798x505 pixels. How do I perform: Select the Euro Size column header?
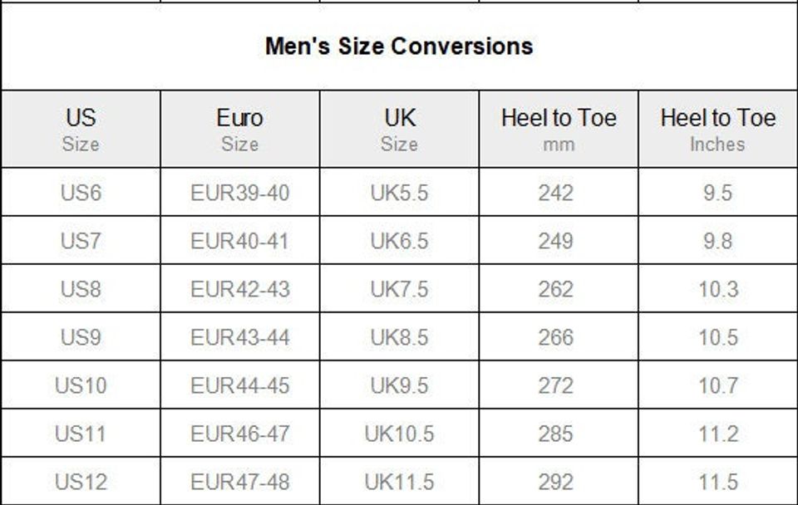(239, 130)
